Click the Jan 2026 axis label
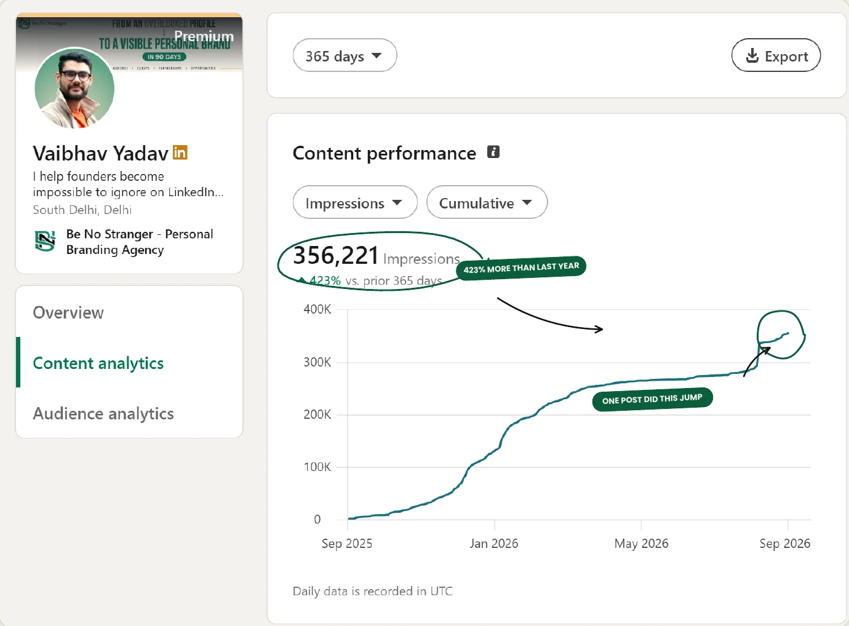The height and width of the screenshot is (626, 849). click(494, 544)
